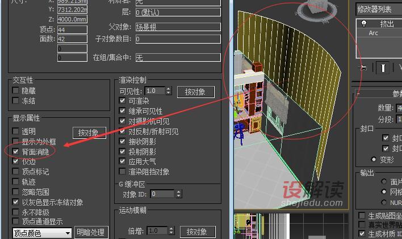402x239 pixels.
Task: Enable the 永不降级 checkbox
Action: [x=16, y=212]
